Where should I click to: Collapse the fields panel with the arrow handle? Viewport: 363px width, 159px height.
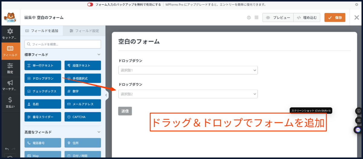pyautogui.click(x=106, y=95)
